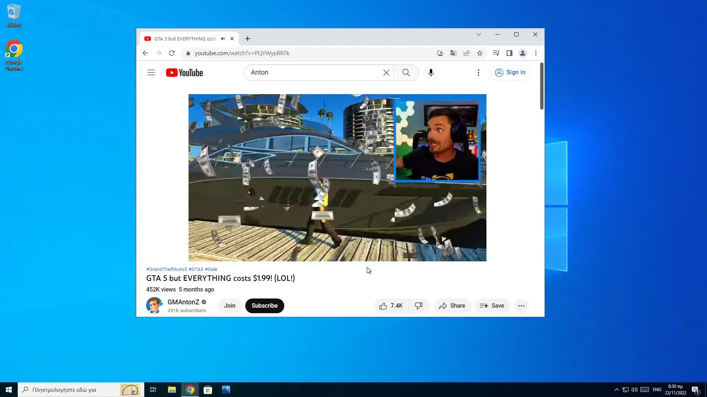
Task: Open Chrome tab search chevron
Action: (478, 35)
